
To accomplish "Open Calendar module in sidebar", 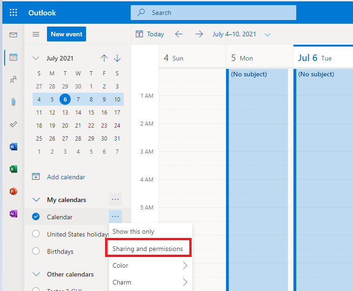I will coord(13,57).
